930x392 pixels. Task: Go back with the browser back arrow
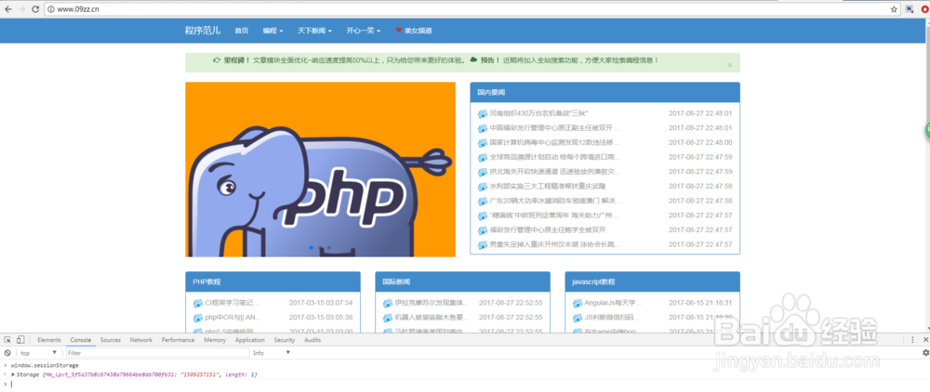(8, 9)
